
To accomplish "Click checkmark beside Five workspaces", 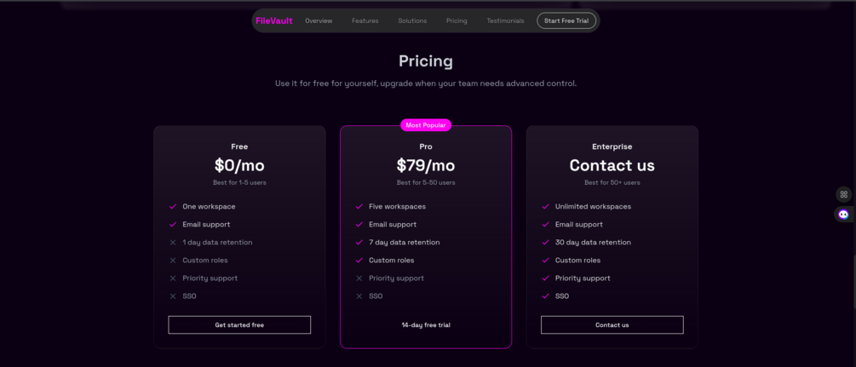I will tap(359, 206).
